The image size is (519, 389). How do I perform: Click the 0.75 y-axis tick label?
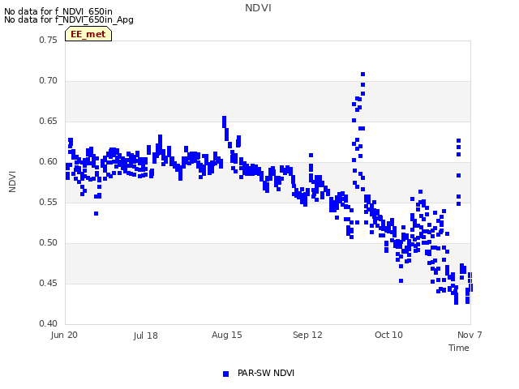point(49,40)
